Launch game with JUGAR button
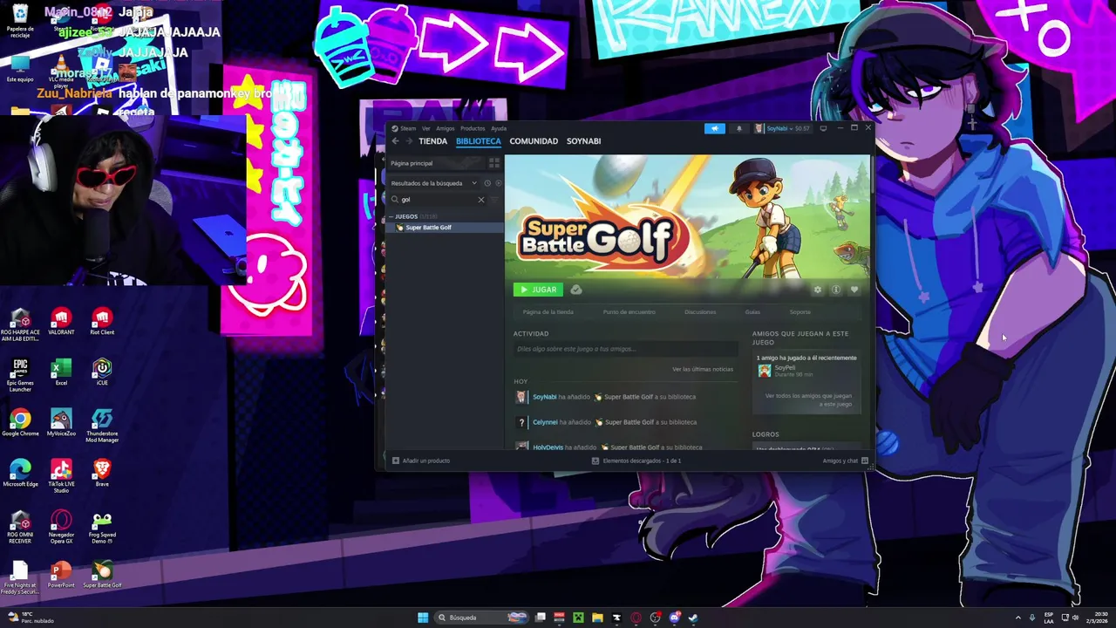This screenshot has height=628, width=1116. coord(538,290)
